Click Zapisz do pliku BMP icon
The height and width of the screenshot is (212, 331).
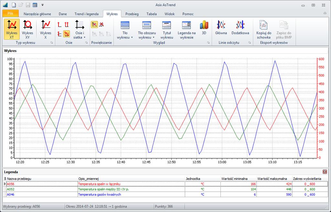click(284, 29)
